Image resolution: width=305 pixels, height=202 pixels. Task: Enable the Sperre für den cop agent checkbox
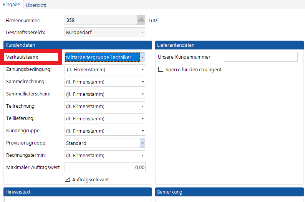pos(161,70)
